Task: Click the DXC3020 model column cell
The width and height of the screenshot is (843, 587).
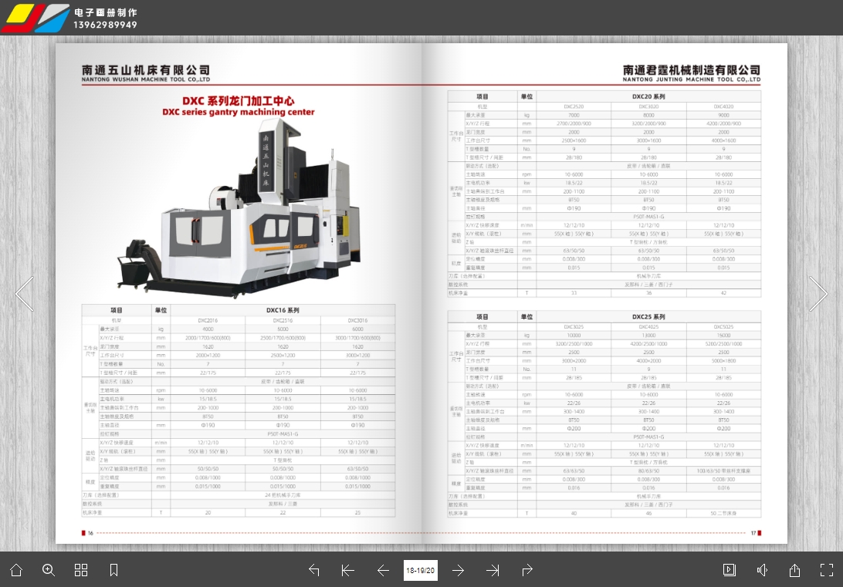Action: click(x=649, y=107)
